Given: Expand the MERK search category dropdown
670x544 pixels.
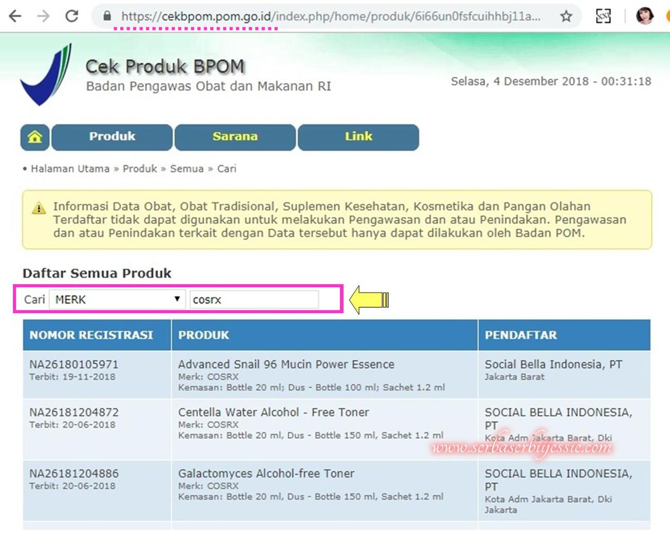Looking at the screenshot, I should pyautogui.click(x=117, y=300).
